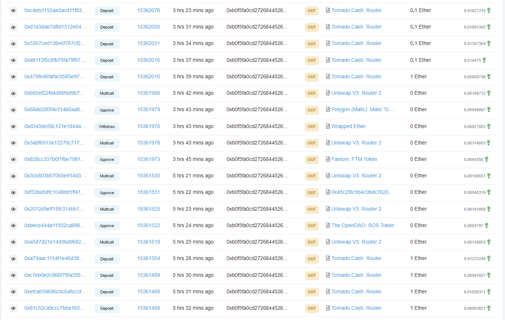This screenshot has width=505, height=320.
Task: Select fee value 0.01223244
Action: coord(475,259)
